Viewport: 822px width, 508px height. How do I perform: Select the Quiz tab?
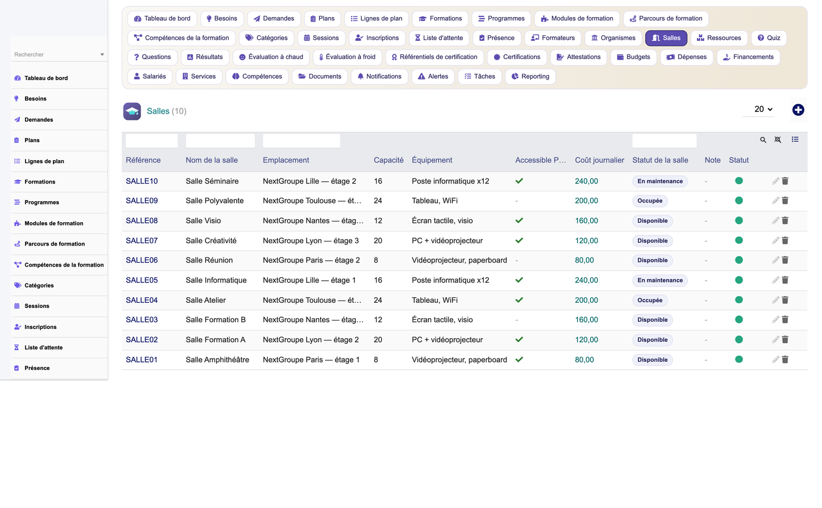769,38
